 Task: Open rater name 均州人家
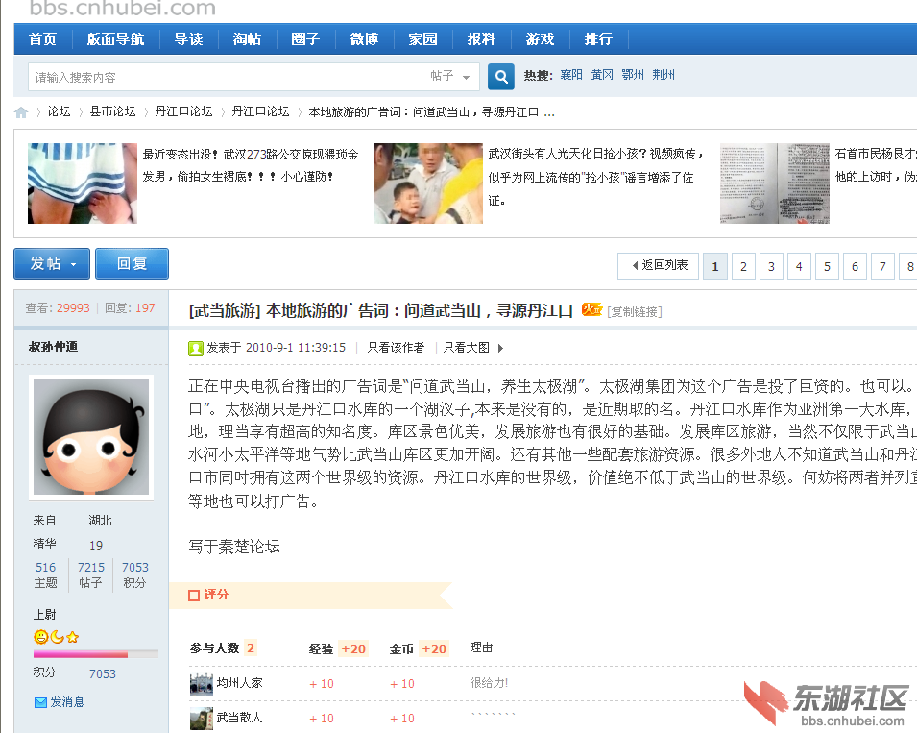coord(240,683)
